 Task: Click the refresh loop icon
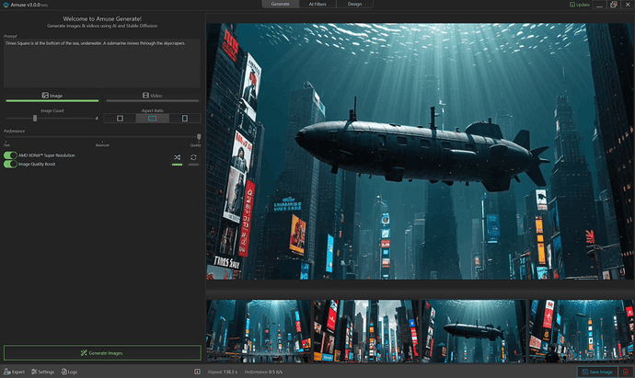(x=193, y=158)
